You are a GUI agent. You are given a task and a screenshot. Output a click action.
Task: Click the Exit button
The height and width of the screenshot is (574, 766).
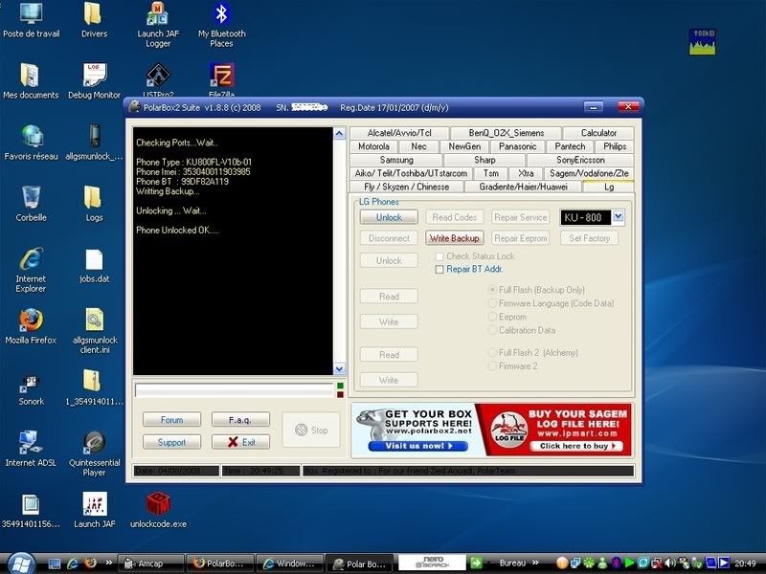pos(241,442)
